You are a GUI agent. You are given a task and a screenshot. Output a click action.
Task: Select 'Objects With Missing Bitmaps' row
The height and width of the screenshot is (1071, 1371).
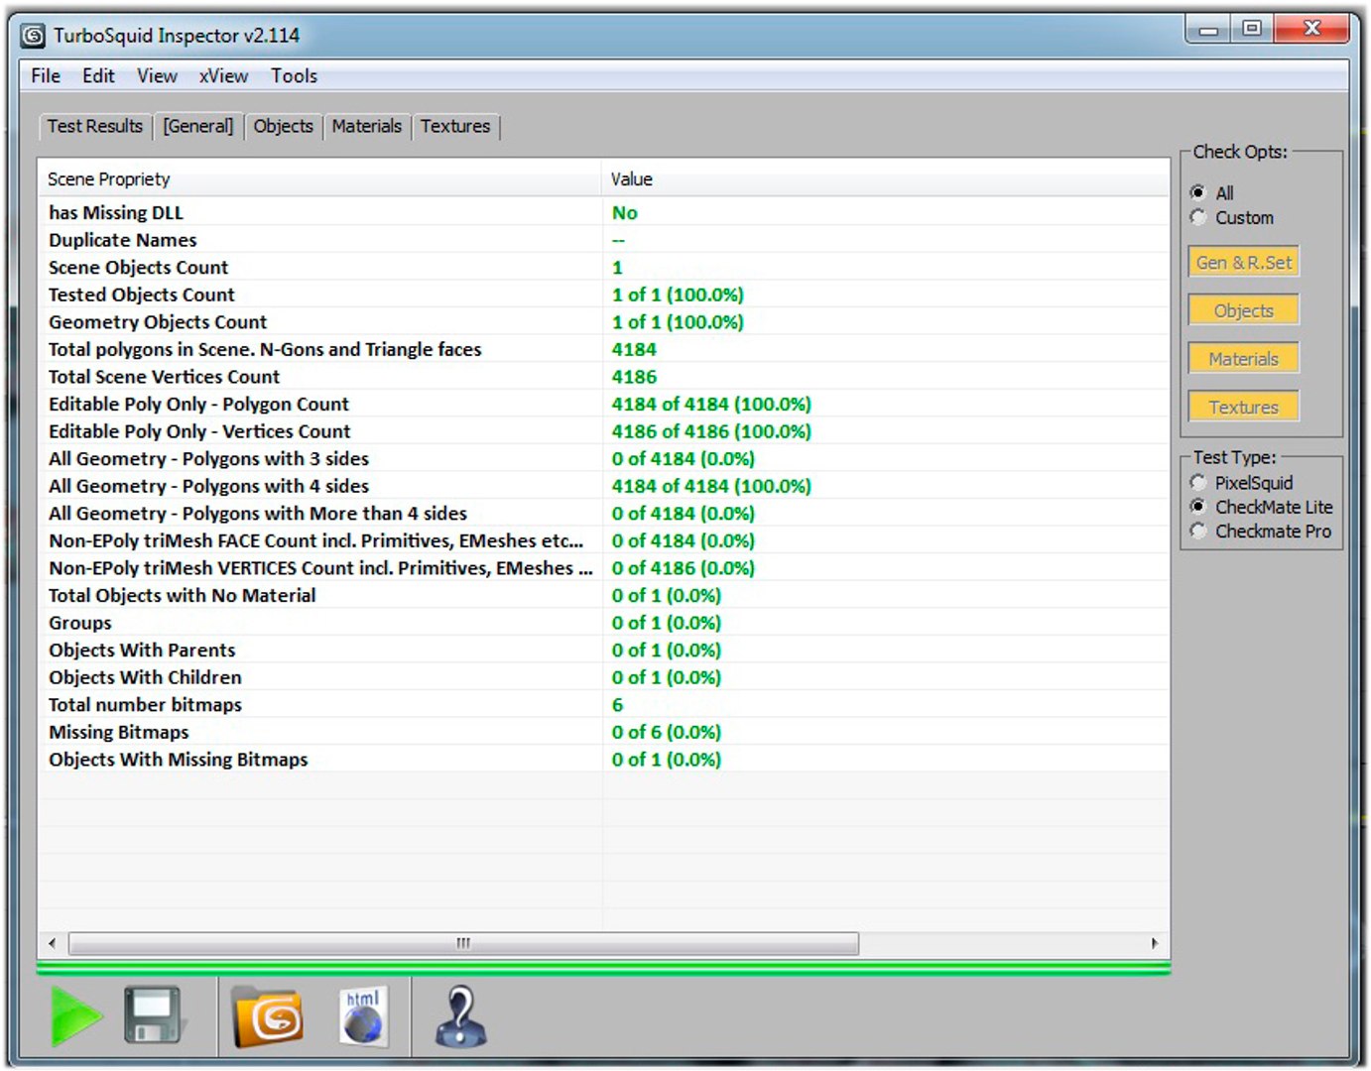(603, 760)
